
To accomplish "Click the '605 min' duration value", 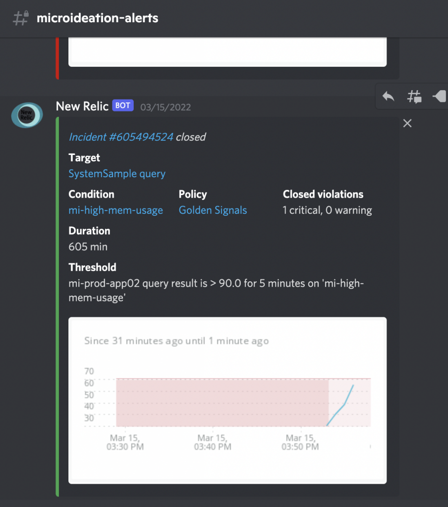I will (x=88, y=247).
